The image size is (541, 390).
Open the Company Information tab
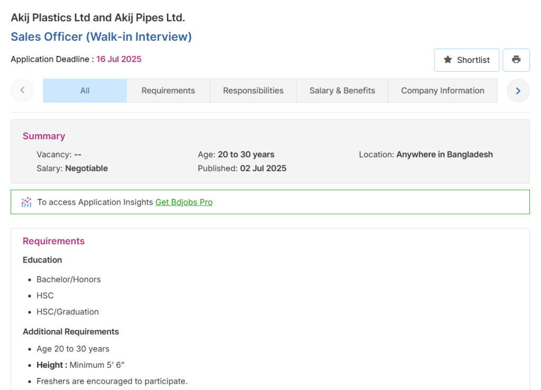[x=443, y=90]
